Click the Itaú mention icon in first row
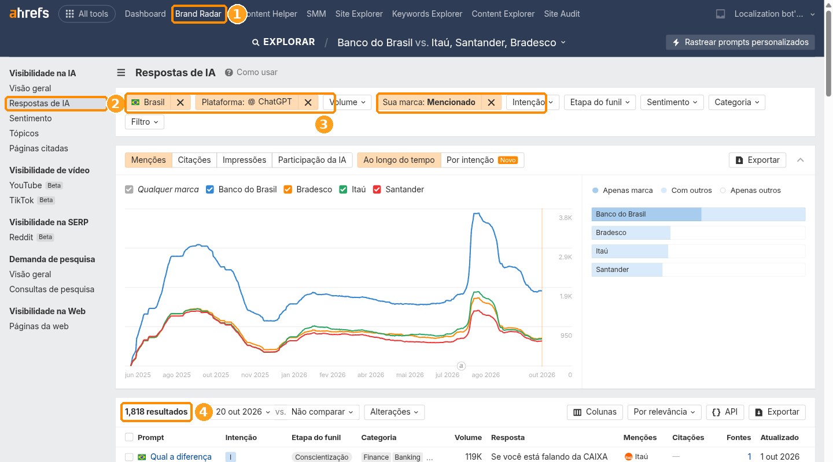Image resolution: width=833 pixels, height=462 pixels. point(628,457)
